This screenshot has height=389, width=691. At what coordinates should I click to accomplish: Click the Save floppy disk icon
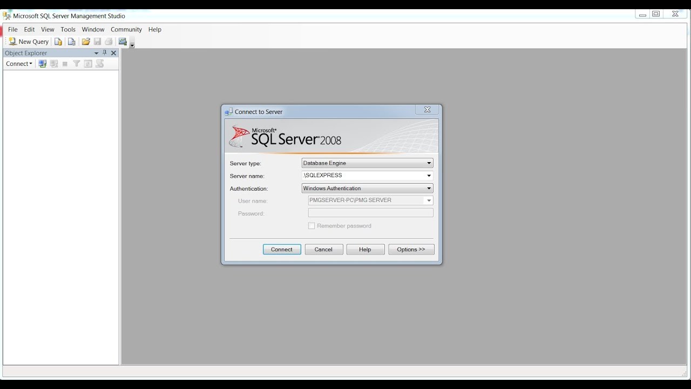98,42
